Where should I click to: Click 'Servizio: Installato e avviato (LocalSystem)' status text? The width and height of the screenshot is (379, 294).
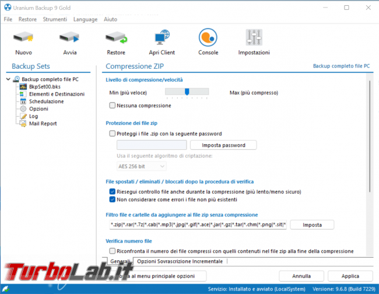[257, 289]
